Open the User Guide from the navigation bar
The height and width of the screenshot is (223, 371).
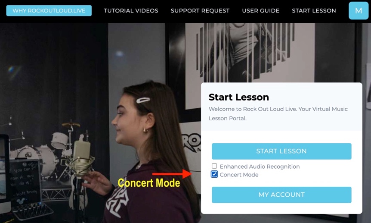tap(260, 11)
